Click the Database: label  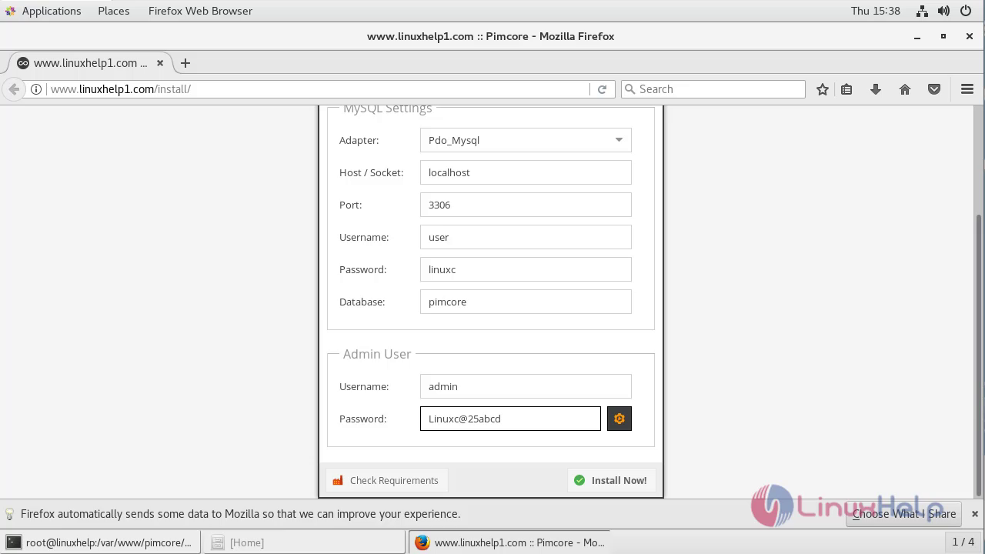tap(362, 302)
